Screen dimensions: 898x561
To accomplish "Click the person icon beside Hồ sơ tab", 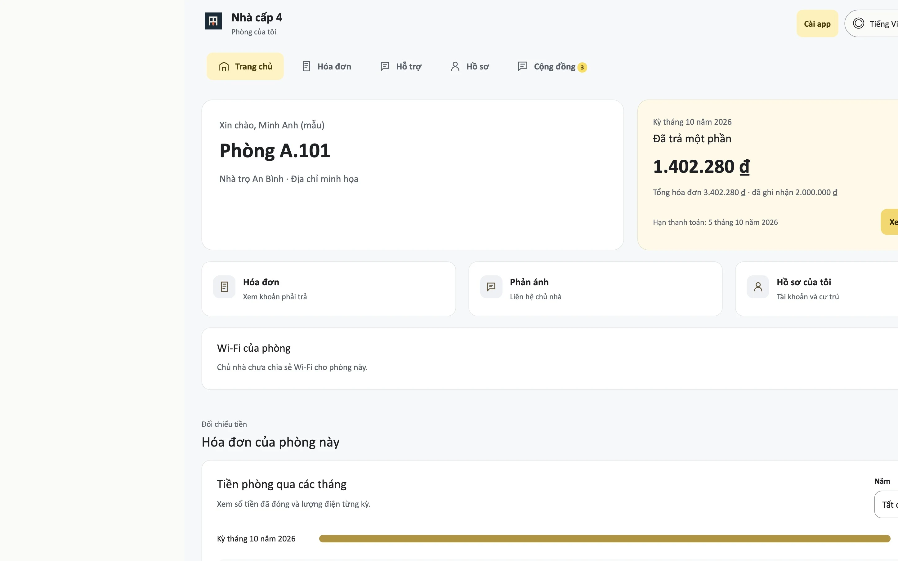I will pyautogui.click(x=455, y=66).
